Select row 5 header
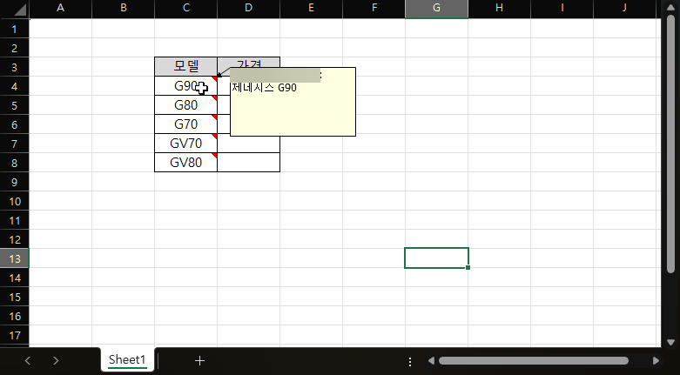Screen dimensions: 680x375 (14, 105)
